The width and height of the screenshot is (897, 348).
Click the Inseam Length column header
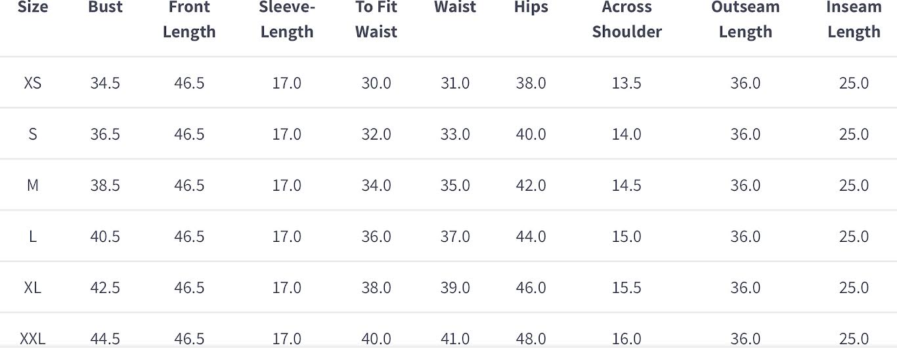click(x=854, y=20)
